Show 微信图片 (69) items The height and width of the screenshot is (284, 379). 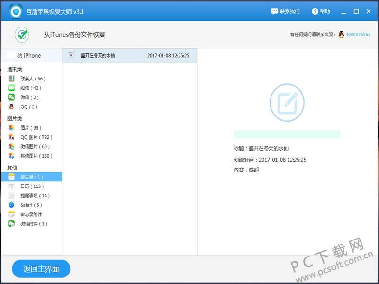(x=35, y=147)
